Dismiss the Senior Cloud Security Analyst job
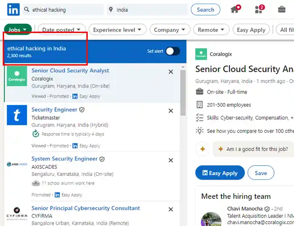This screenshot has width=294, height=226. [x=171, y=72]
